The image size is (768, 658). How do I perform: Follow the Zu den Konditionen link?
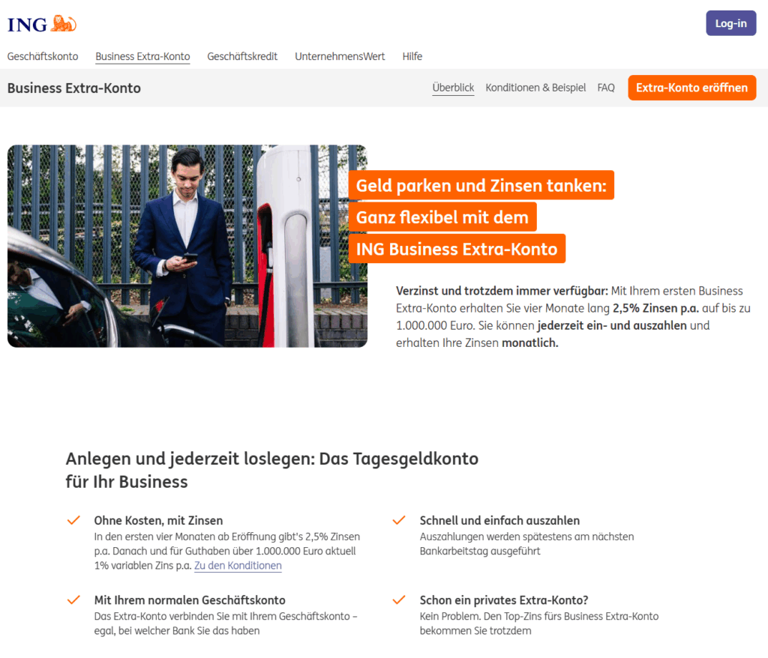tap(238, 566)
